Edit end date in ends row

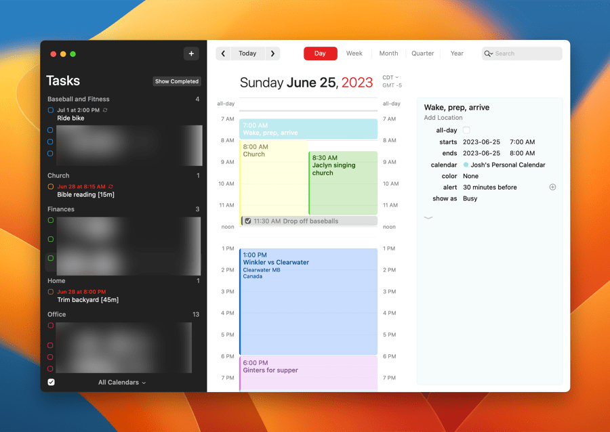pos(481,153)
